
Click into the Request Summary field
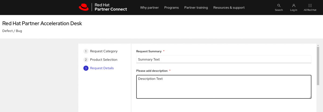point(223,59)
